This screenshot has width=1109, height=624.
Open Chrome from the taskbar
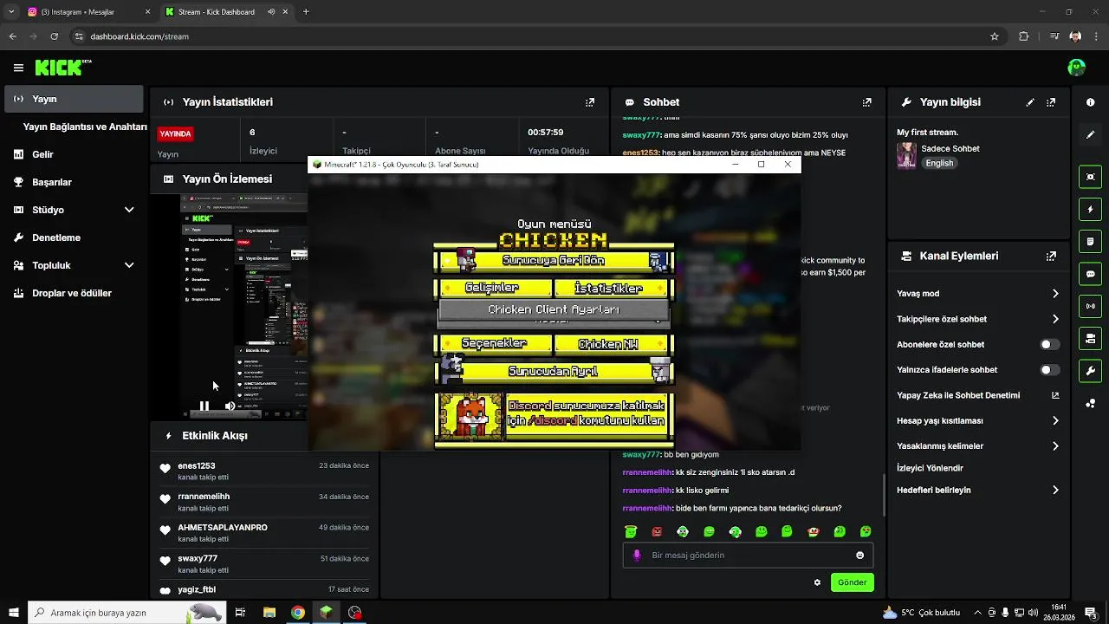[x=298, y=613]
